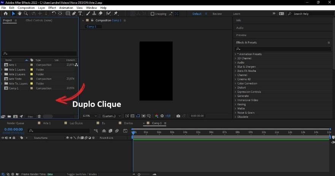
Task: Click Toggle Switches / Modes
Action: 82,174
